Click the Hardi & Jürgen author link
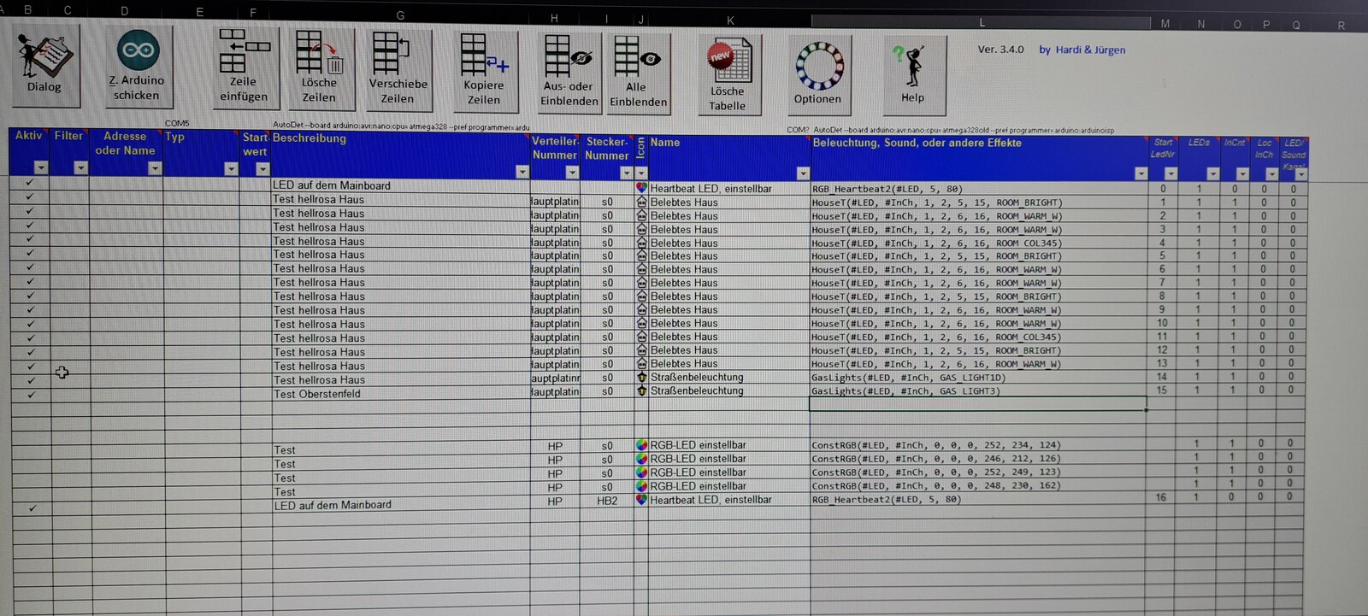 pos(1082,50)
